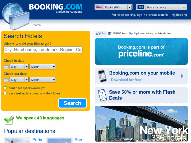
Task: Tick the no specific dates checkbox
Action: (x=5, y=88)
